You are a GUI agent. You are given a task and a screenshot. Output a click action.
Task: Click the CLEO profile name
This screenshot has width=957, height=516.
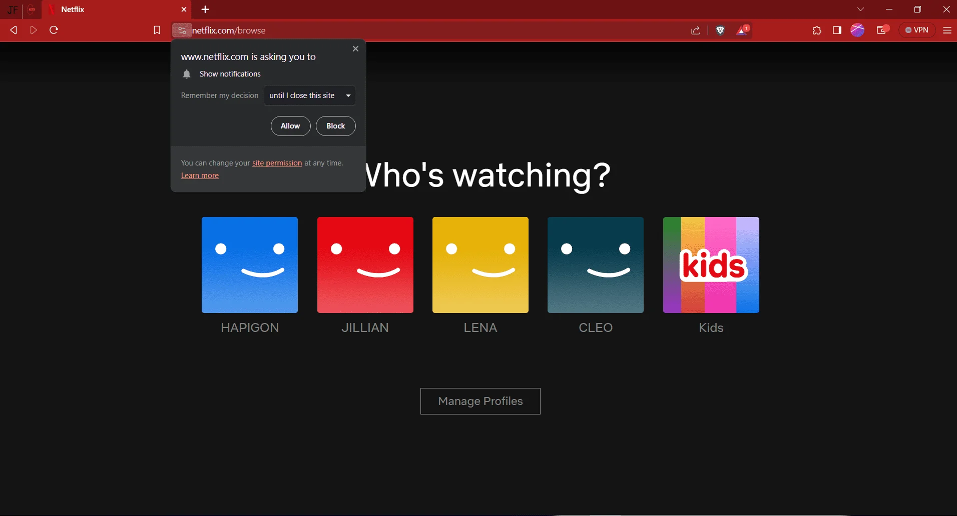click(x=596, y=327)
